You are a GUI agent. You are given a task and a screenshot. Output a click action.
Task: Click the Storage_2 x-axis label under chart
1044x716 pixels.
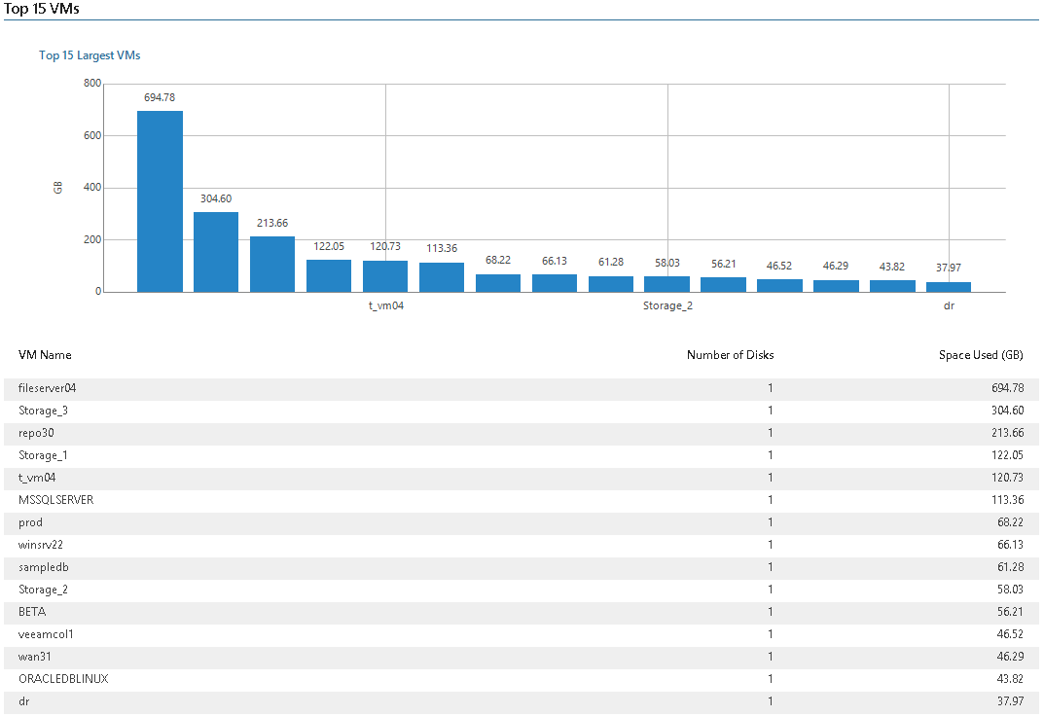pos(667,305)
